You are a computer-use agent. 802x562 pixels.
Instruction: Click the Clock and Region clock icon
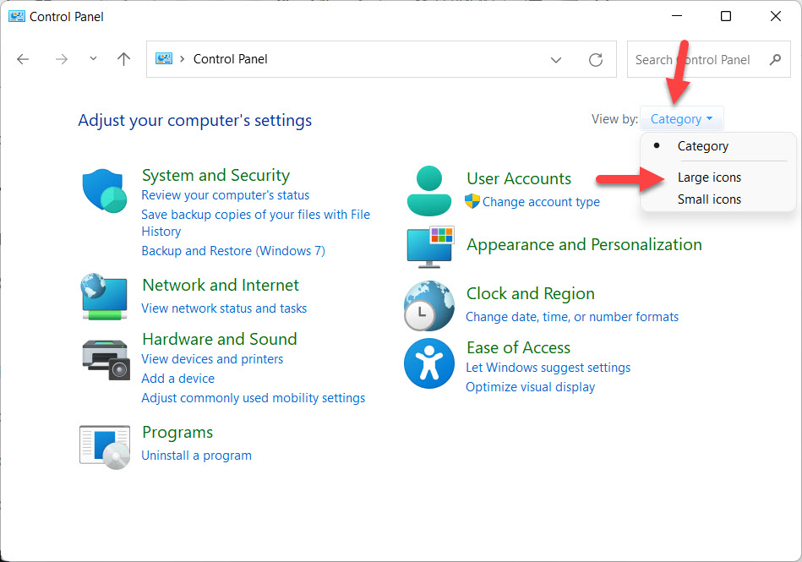429,306
